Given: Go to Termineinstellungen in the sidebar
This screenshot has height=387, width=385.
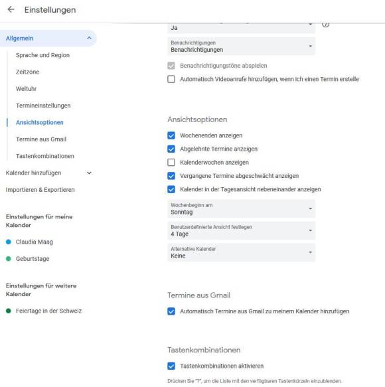Looking at the screenshot, I should coord(43,106).
